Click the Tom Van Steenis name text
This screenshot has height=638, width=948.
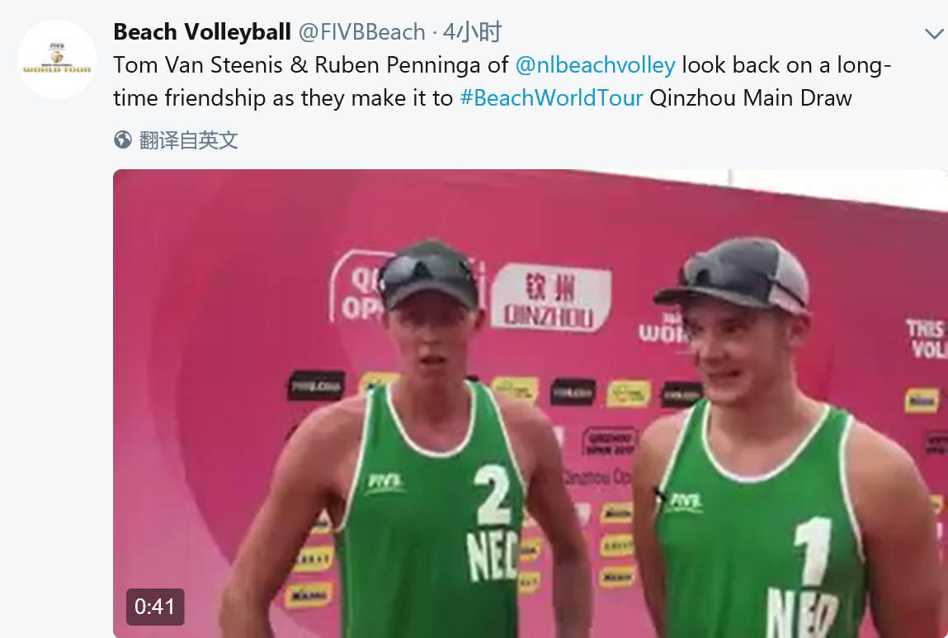198,64
